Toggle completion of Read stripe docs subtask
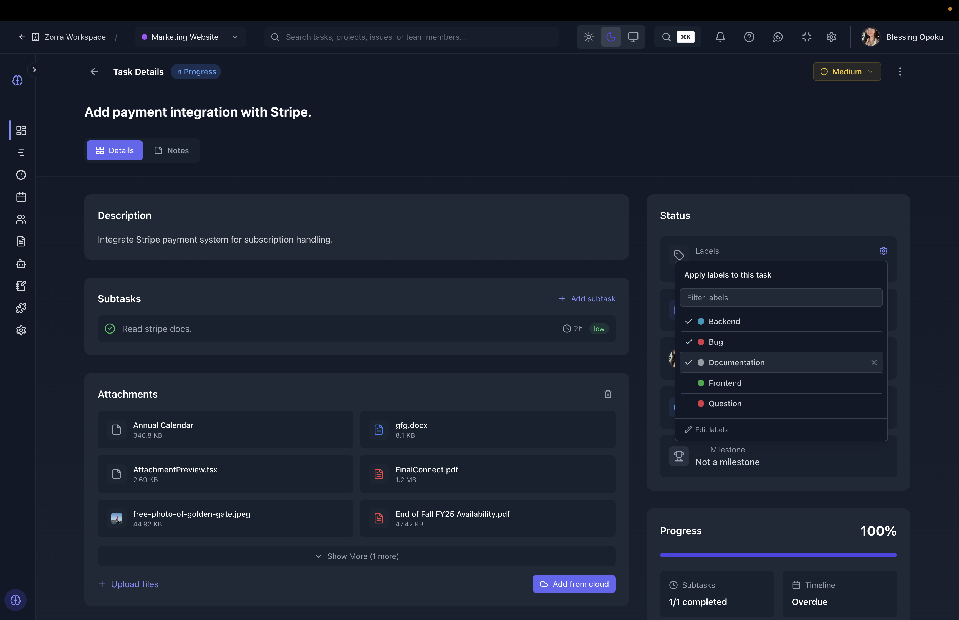Screen dimensions: 959x620 [x=110, y=329]
